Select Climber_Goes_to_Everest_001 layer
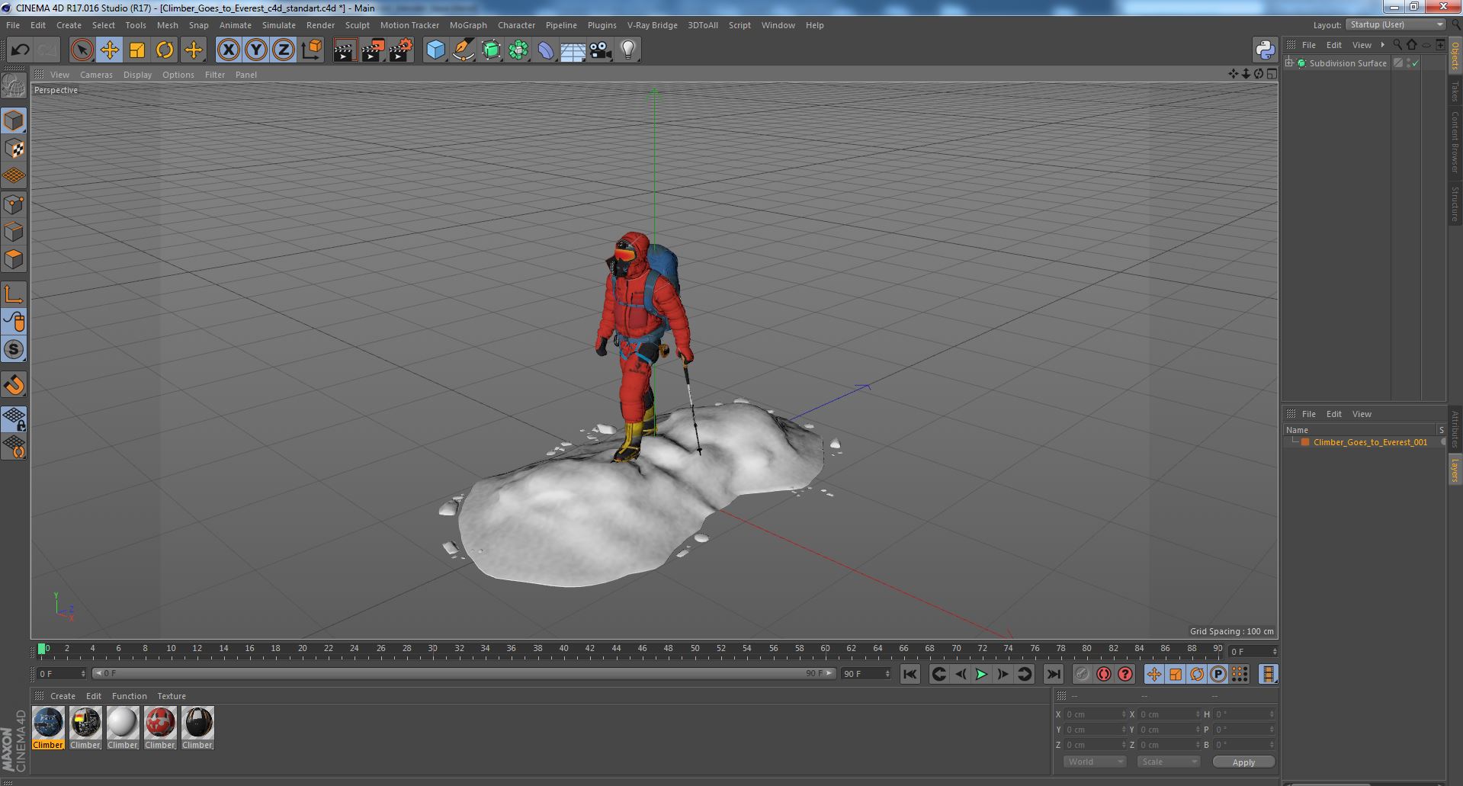This screenshot has height=786, width=1463. (x=1370, y=442)
